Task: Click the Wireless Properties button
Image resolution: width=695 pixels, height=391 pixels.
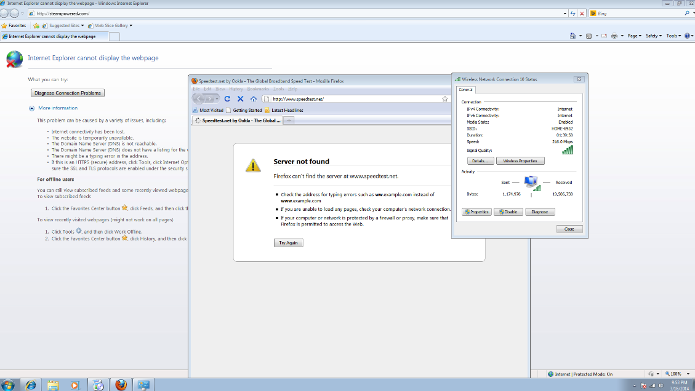Action: point(520,160)
